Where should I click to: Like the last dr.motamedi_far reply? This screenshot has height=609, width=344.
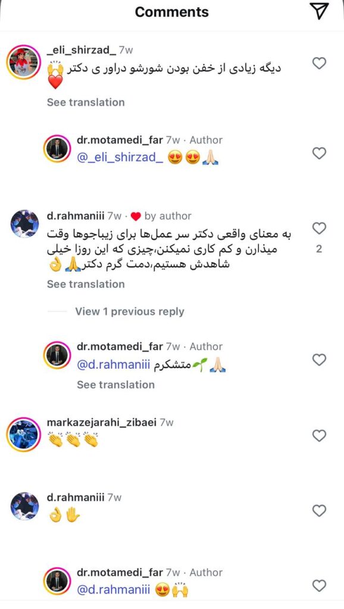(x=319, y=585)
